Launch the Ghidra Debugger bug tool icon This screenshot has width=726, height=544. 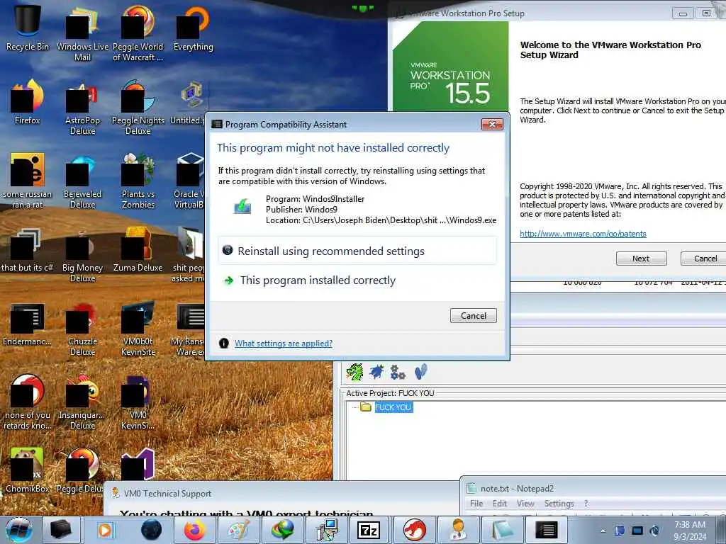(x=376, y=371)
